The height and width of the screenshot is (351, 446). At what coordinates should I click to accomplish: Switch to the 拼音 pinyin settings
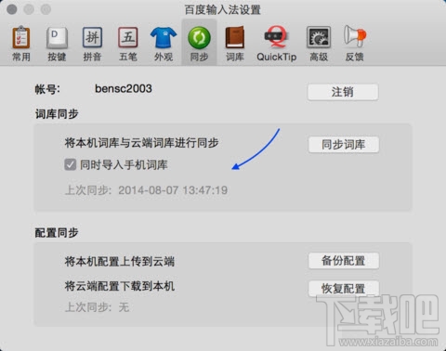point(92,44)
